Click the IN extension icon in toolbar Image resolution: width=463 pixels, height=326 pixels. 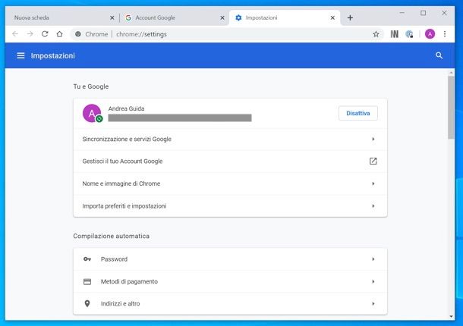point(394,34)
